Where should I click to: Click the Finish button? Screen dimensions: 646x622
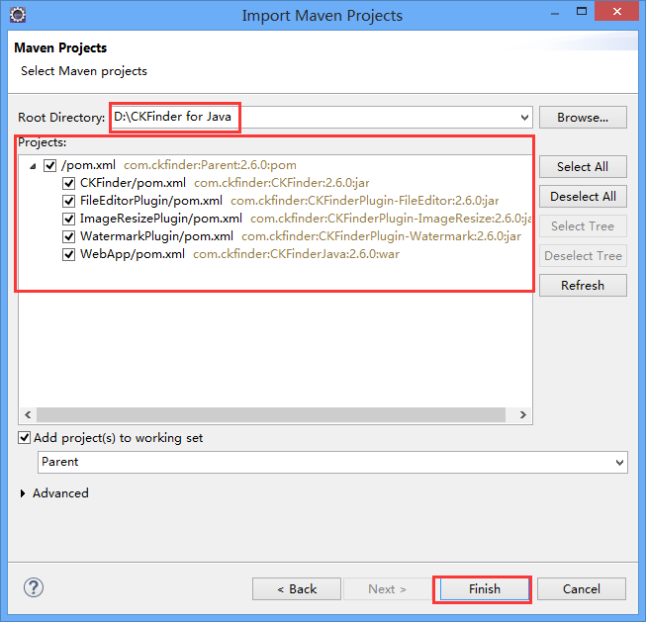pyautogui.click(x=485, y=589)
